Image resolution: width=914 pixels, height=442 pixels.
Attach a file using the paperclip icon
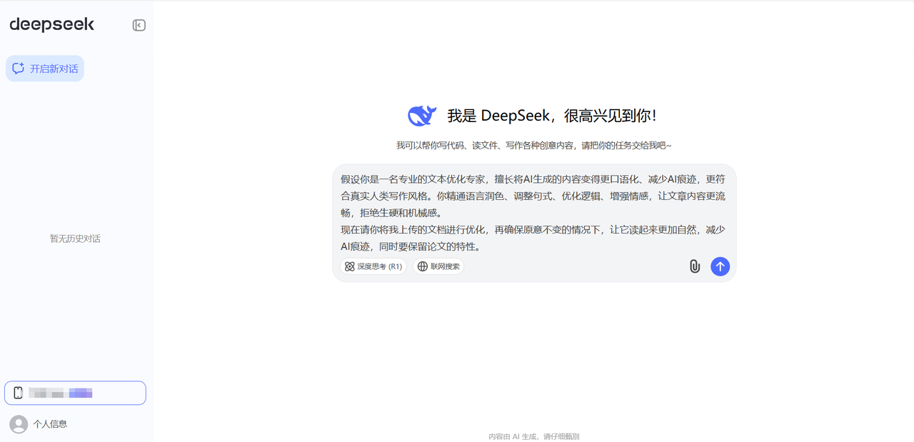point(695,266)
